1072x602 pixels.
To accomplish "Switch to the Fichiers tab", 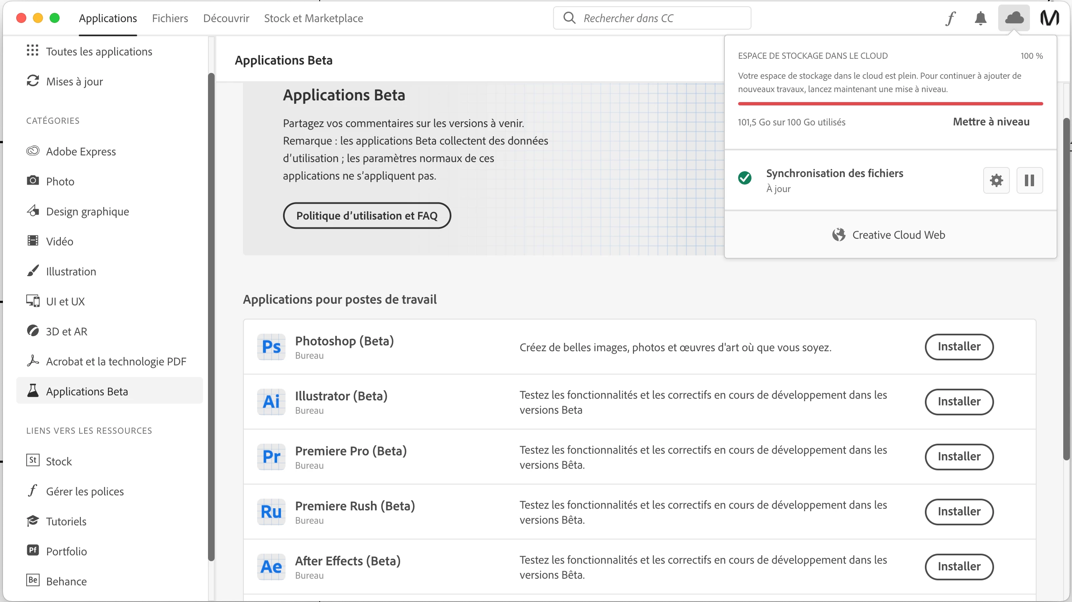I will click(x=170, y=18).
